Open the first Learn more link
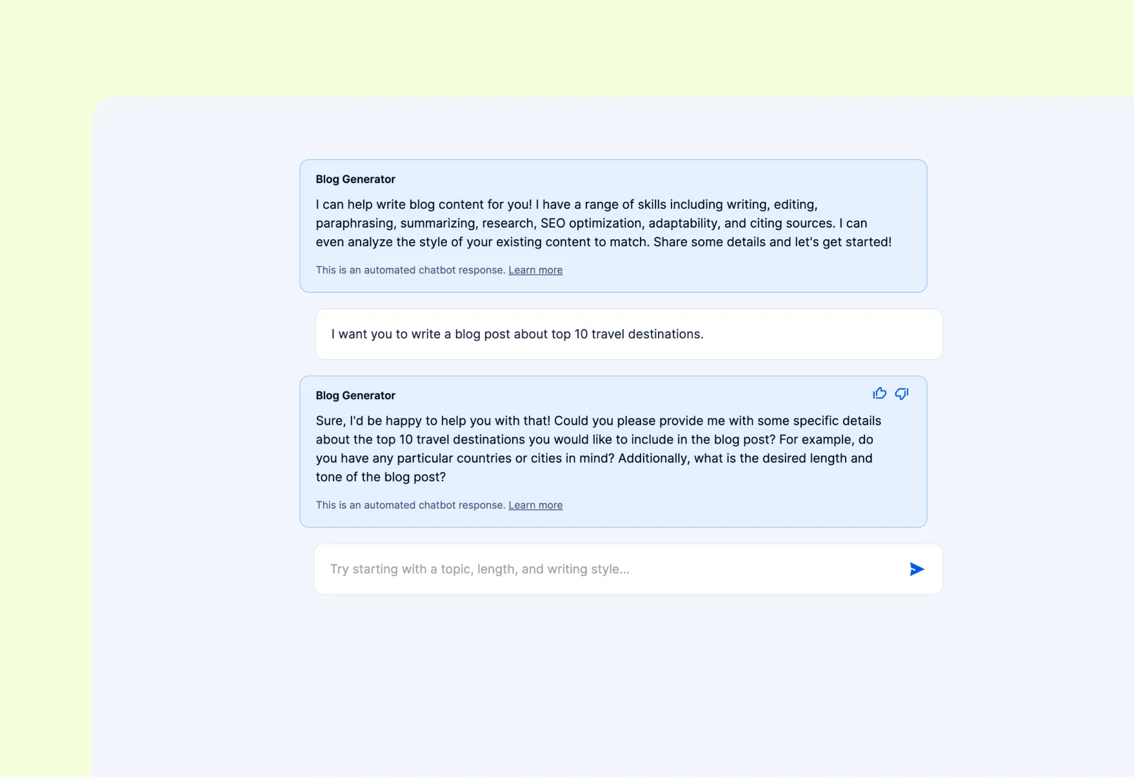The height and width of the screenshot is (777, 1134). pos(535,270)
